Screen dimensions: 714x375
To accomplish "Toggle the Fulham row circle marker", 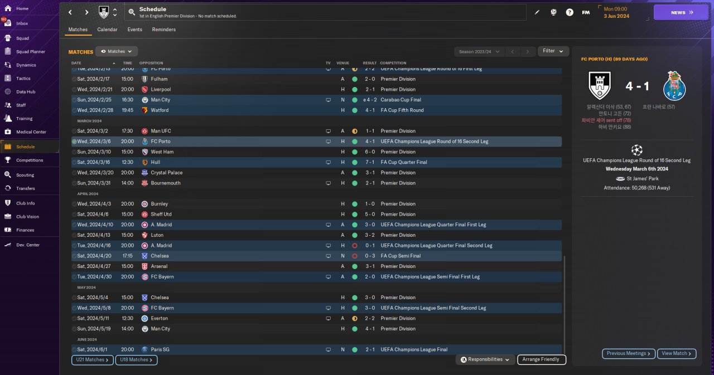I will [x=74, y=79].
